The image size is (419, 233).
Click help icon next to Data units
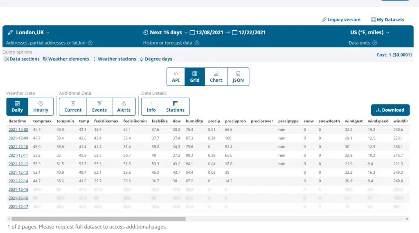coord(375,43)
